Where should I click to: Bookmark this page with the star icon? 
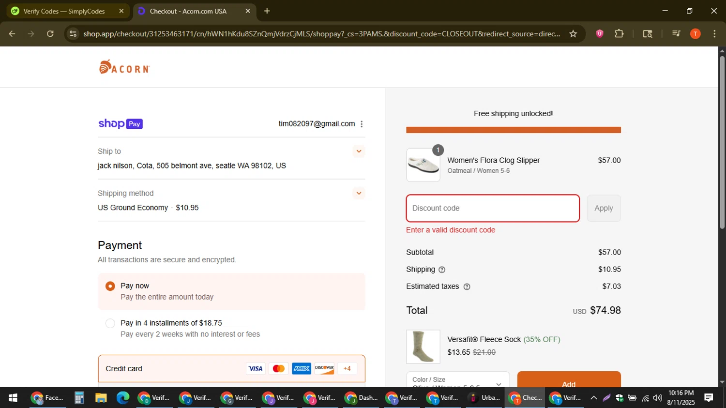tap(573, 33)
